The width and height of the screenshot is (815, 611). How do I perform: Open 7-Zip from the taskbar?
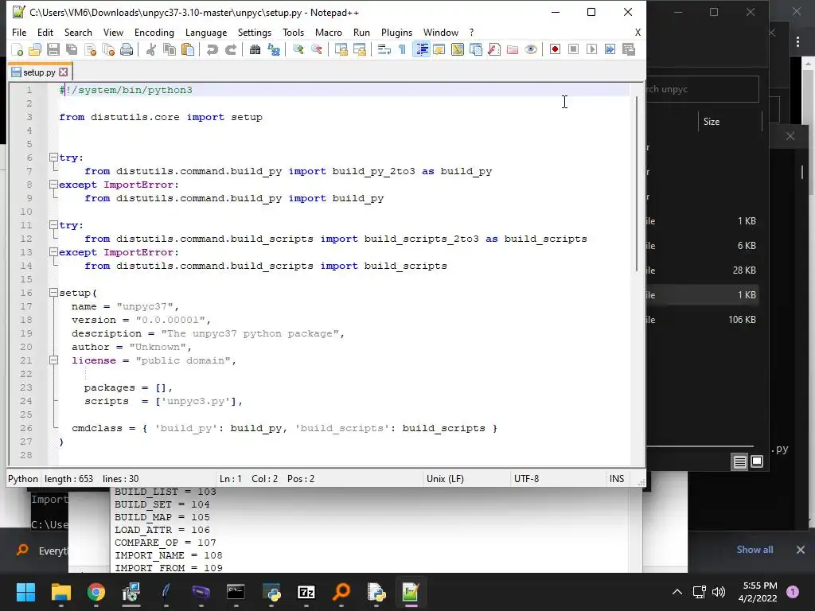pyautogui.click(x=306, y=592)
